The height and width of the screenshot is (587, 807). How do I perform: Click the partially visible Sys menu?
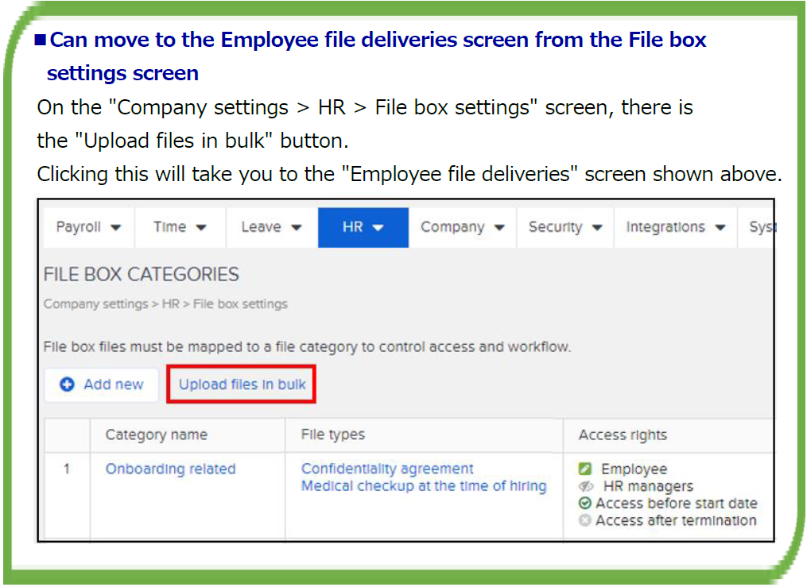coord(757,227)
